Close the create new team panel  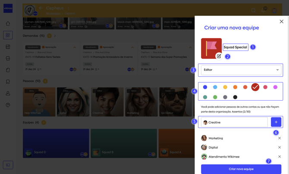coord(281,22)
